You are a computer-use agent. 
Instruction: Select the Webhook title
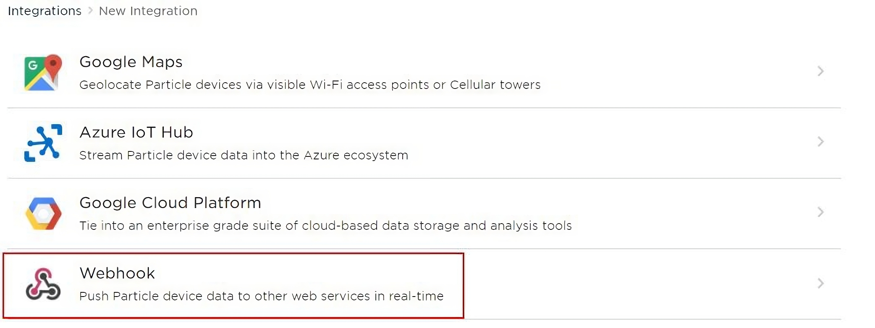(x=117, y=273)
